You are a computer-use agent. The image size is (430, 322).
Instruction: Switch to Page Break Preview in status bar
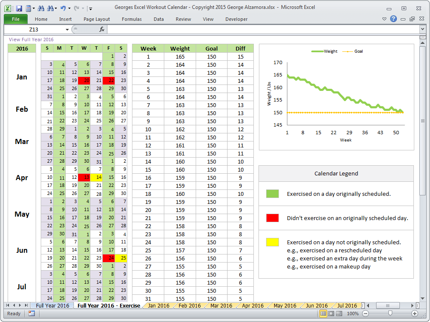(x=339, y=314)
